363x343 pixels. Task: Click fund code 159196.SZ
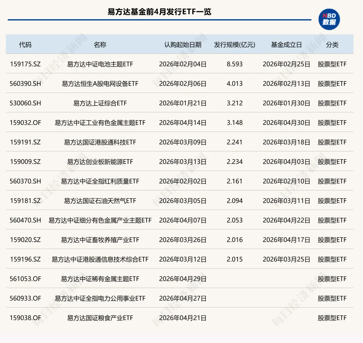pos(25,259)
